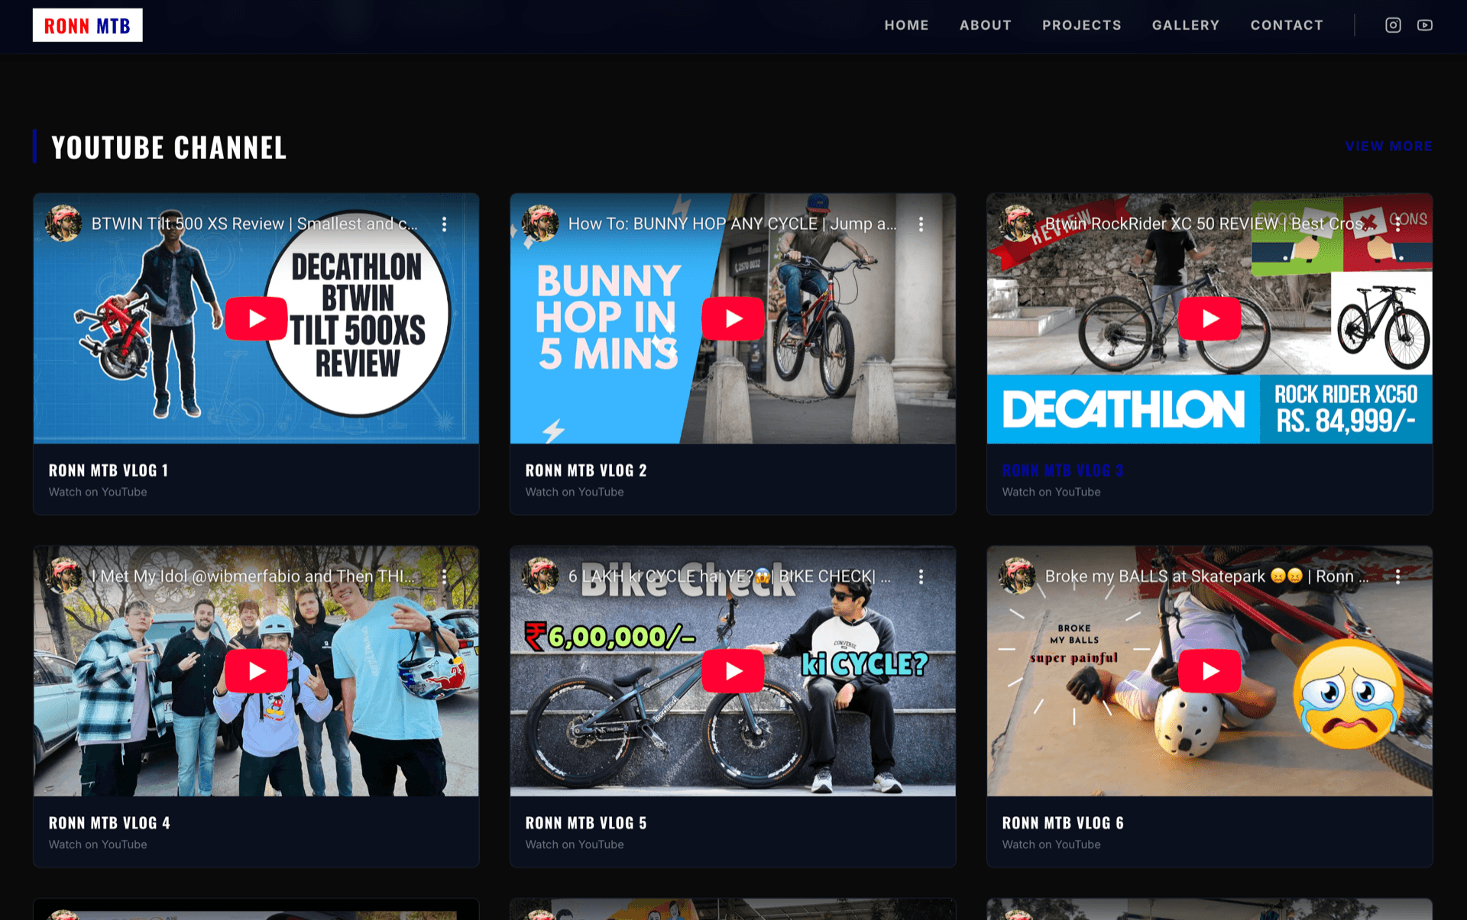This screenshot has height=920, width=1467.
Task: Open the RONN MTB VLOG 6 title
Action: (x=1063, y=823)
